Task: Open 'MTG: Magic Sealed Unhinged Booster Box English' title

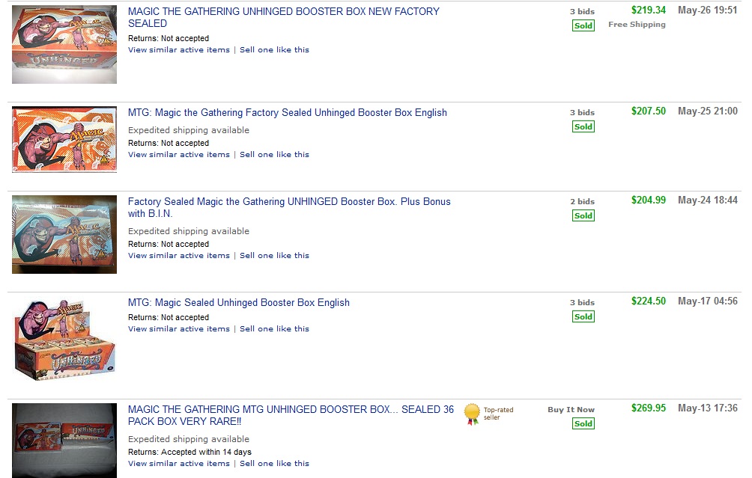Action: (x=238, y=302)
